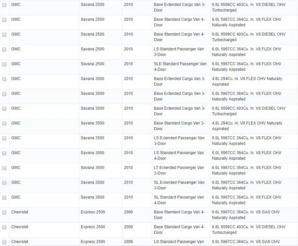
Task: Check the Savana 2500 LS Standard Passenger Van row
Action: (4, 49)
